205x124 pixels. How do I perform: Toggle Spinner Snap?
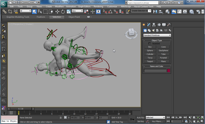121,11
